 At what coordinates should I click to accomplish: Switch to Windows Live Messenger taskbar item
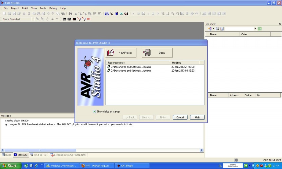61,166
